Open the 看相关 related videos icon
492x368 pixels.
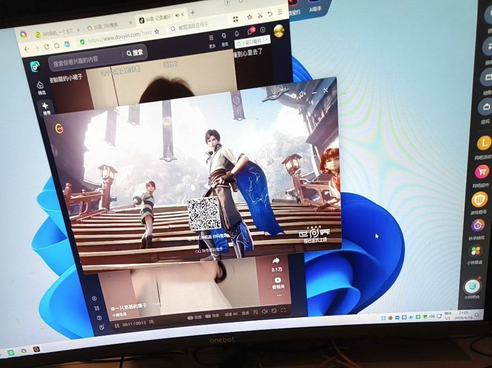277,281
